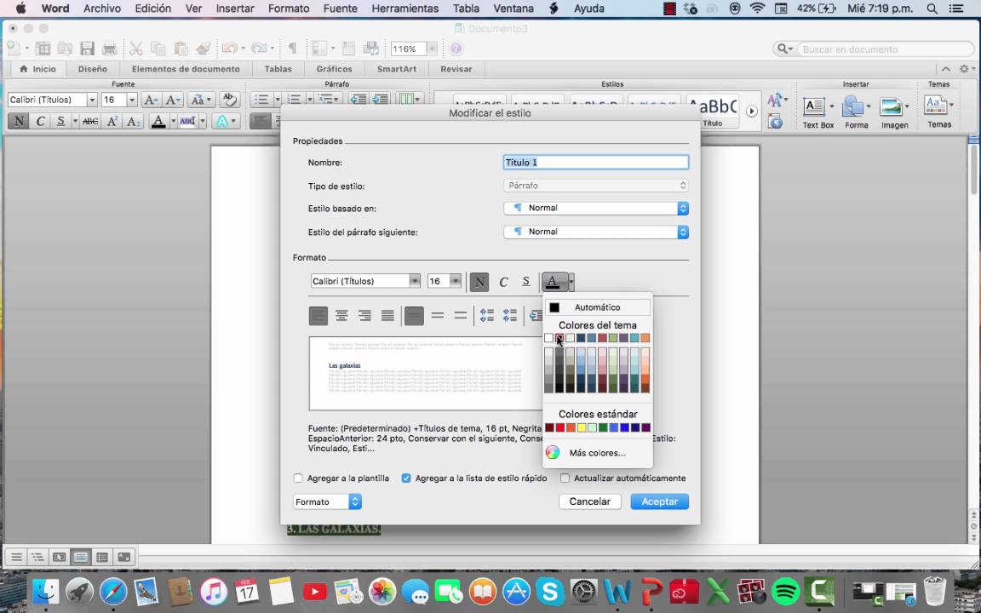Increase paragraph spacing in the dialog
This screenshot has width=981, height=613.
click(487, 316)
